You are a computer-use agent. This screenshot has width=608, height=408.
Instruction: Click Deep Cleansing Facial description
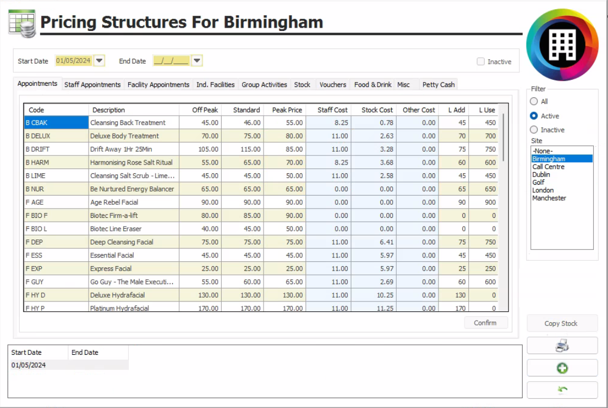tap(134, 242)
